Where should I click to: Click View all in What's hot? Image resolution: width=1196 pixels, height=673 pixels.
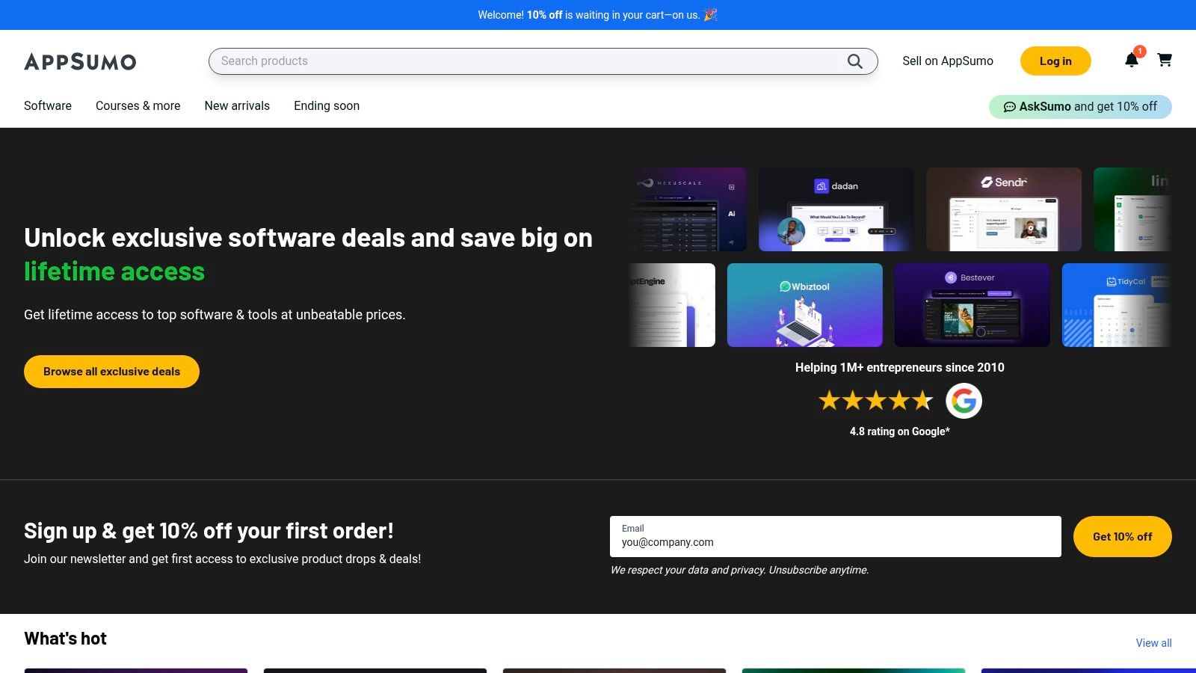click(1153, 642)
